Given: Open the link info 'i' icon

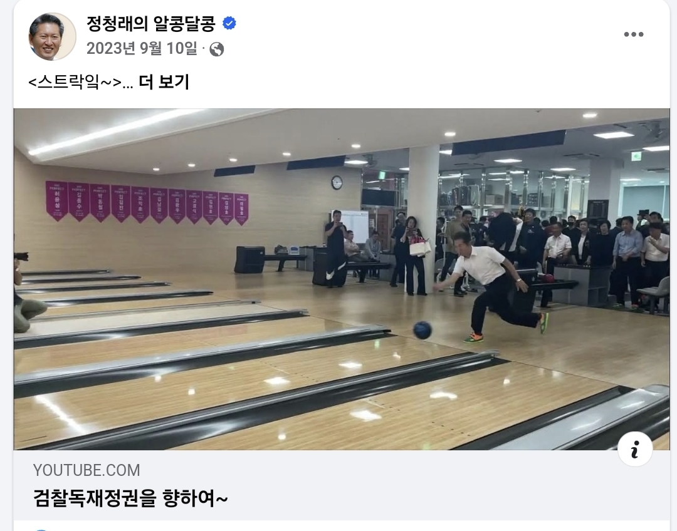Looking at the screenshot, I should click(634, 449).
